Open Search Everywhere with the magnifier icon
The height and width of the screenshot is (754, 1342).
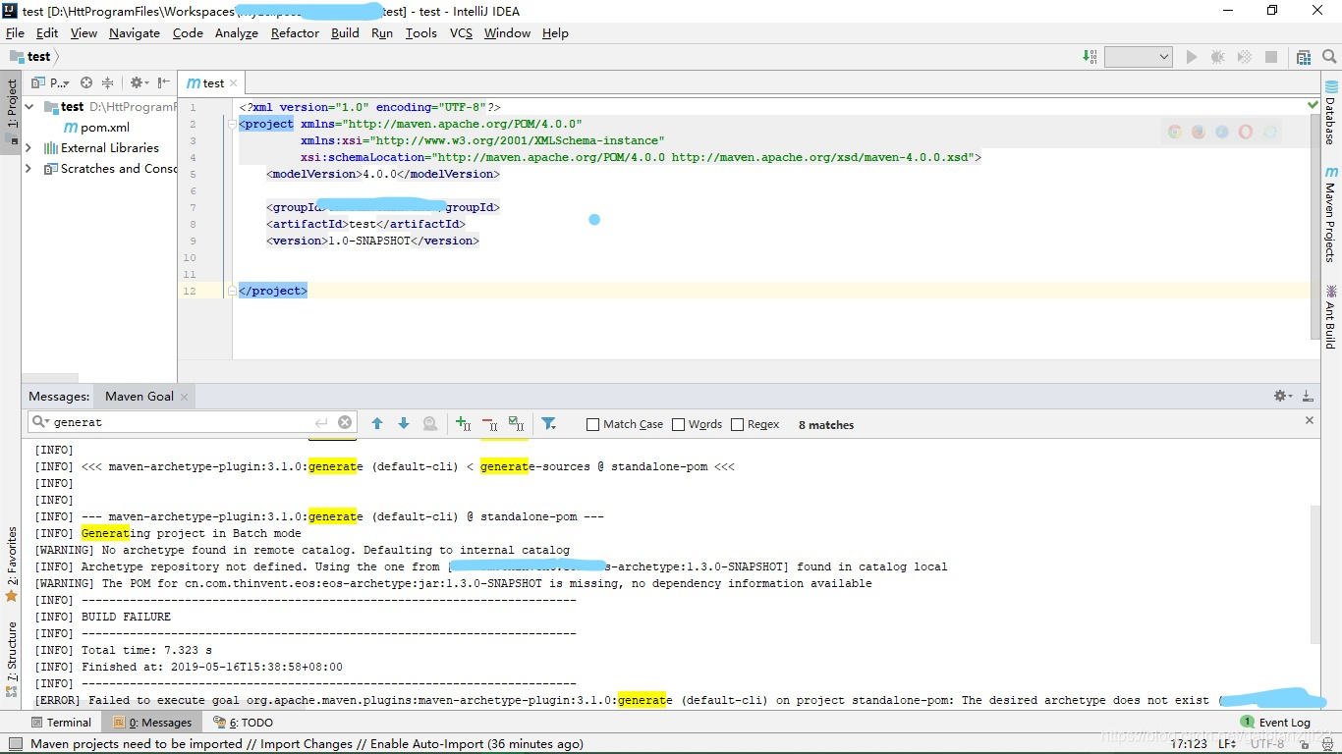(x=1331, y=57)
